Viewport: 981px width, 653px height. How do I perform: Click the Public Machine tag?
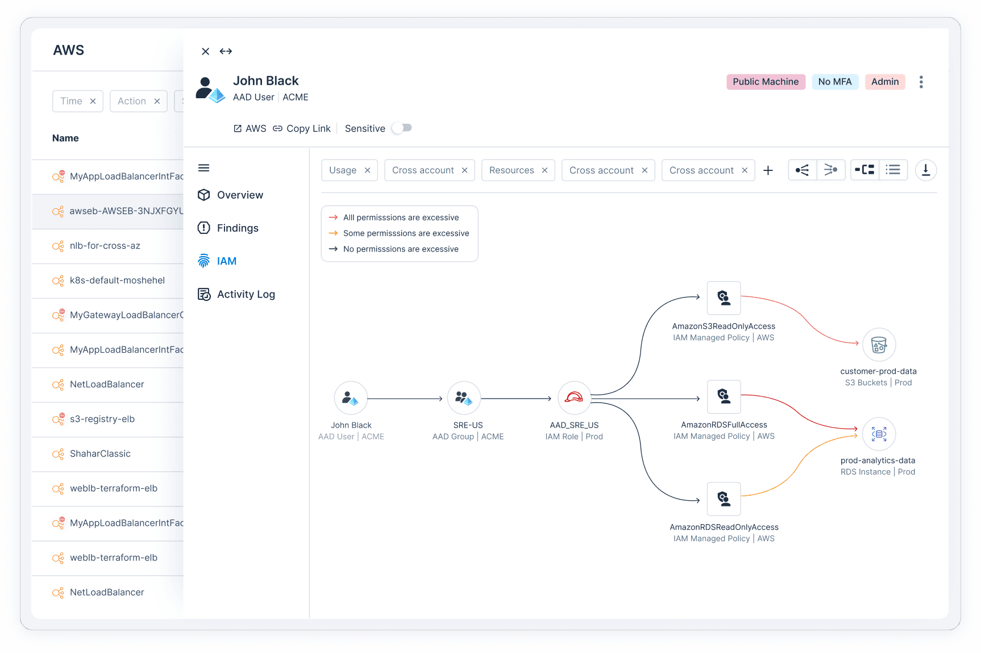[x=766, y=82]
